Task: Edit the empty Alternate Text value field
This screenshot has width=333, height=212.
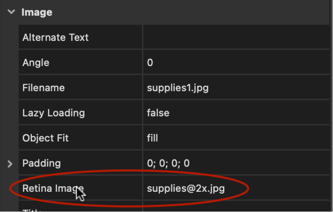Action: (x=236, y=37)
